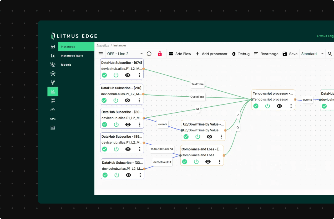
Task: Click the red lock icon
Action: click(x=160, y=54)
